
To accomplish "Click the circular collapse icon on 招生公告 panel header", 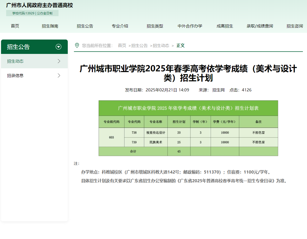I will (59, 47).
